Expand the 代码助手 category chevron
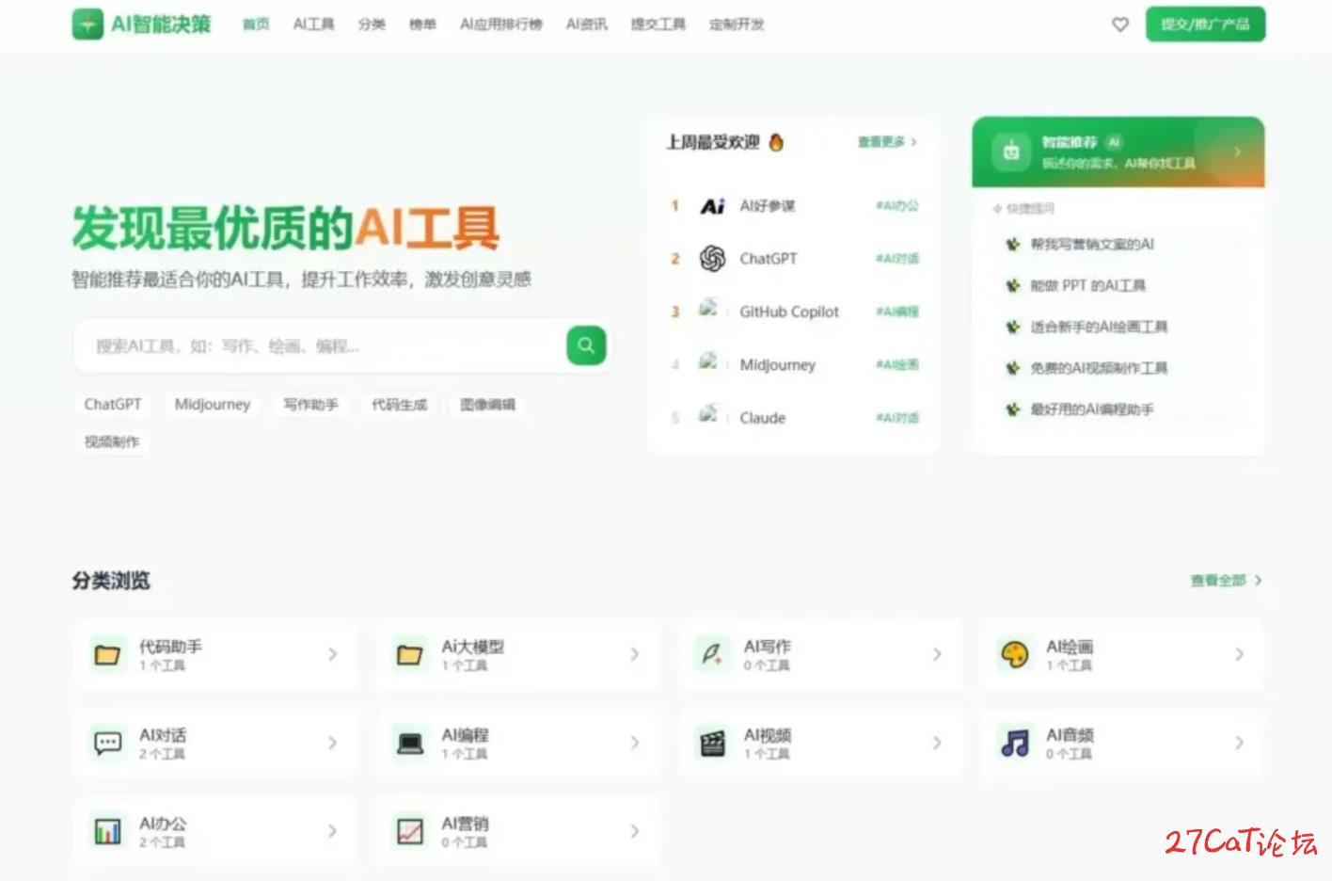 (x=332, y=654)
